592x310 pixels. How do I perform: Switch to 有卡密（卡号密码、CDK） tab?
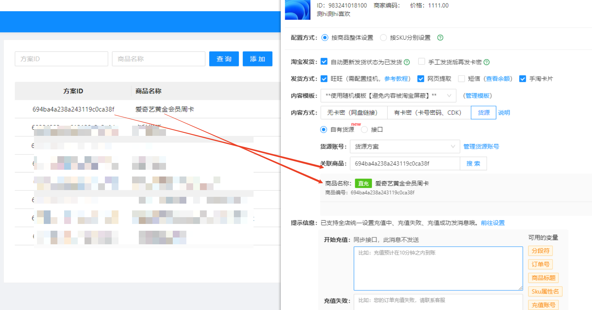pos(429,112)
